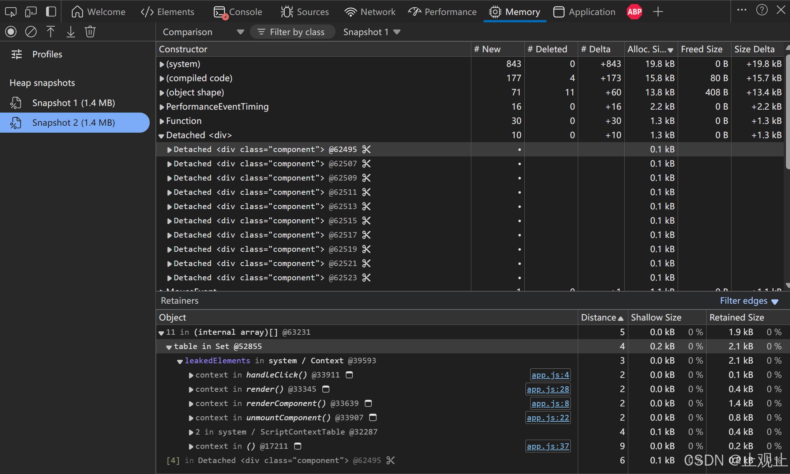This screenshot has width=790, height=474.
Task: Click function icon beside unmountComponent() @33907
Action: point(373,418)
